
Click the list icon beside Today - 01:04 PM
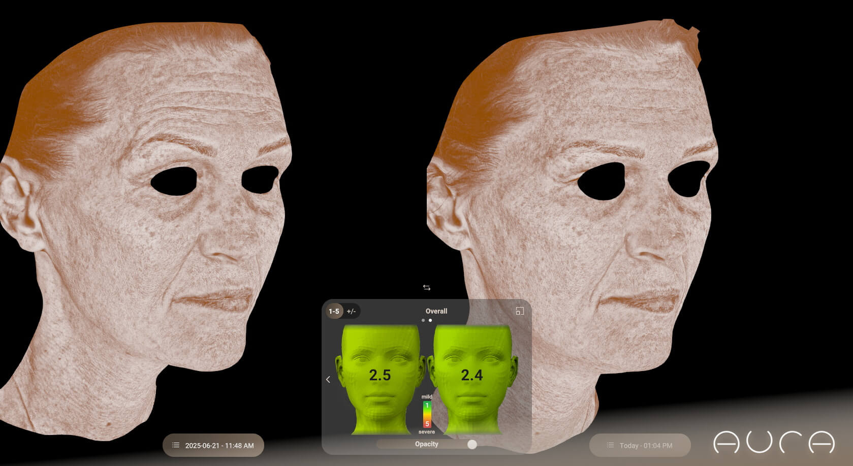tap(610, 445)
